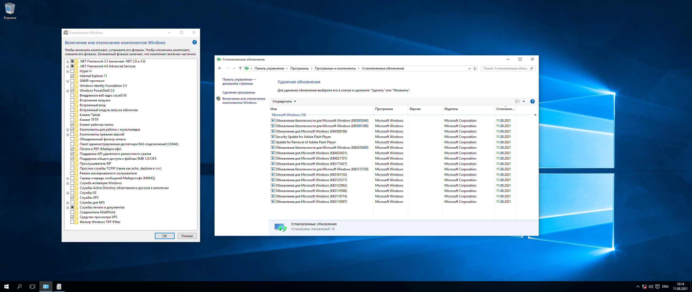The image size is (692, 292).
Task: Switch to Windows Features taskbar app
Action: click(59, 287)
